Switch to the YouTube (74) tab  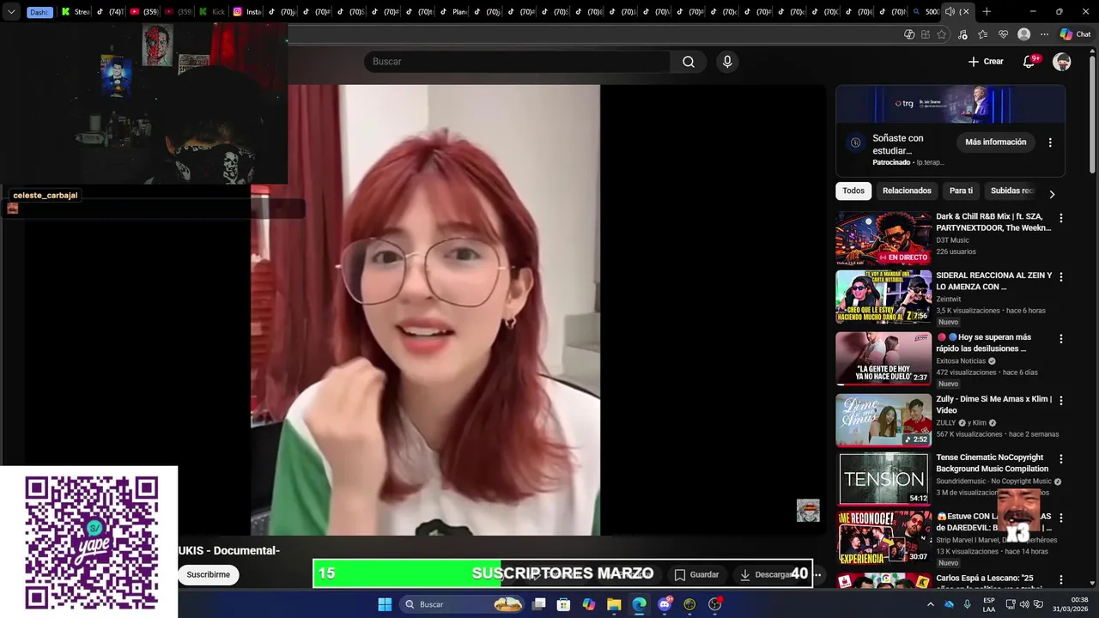click(109, 12)
